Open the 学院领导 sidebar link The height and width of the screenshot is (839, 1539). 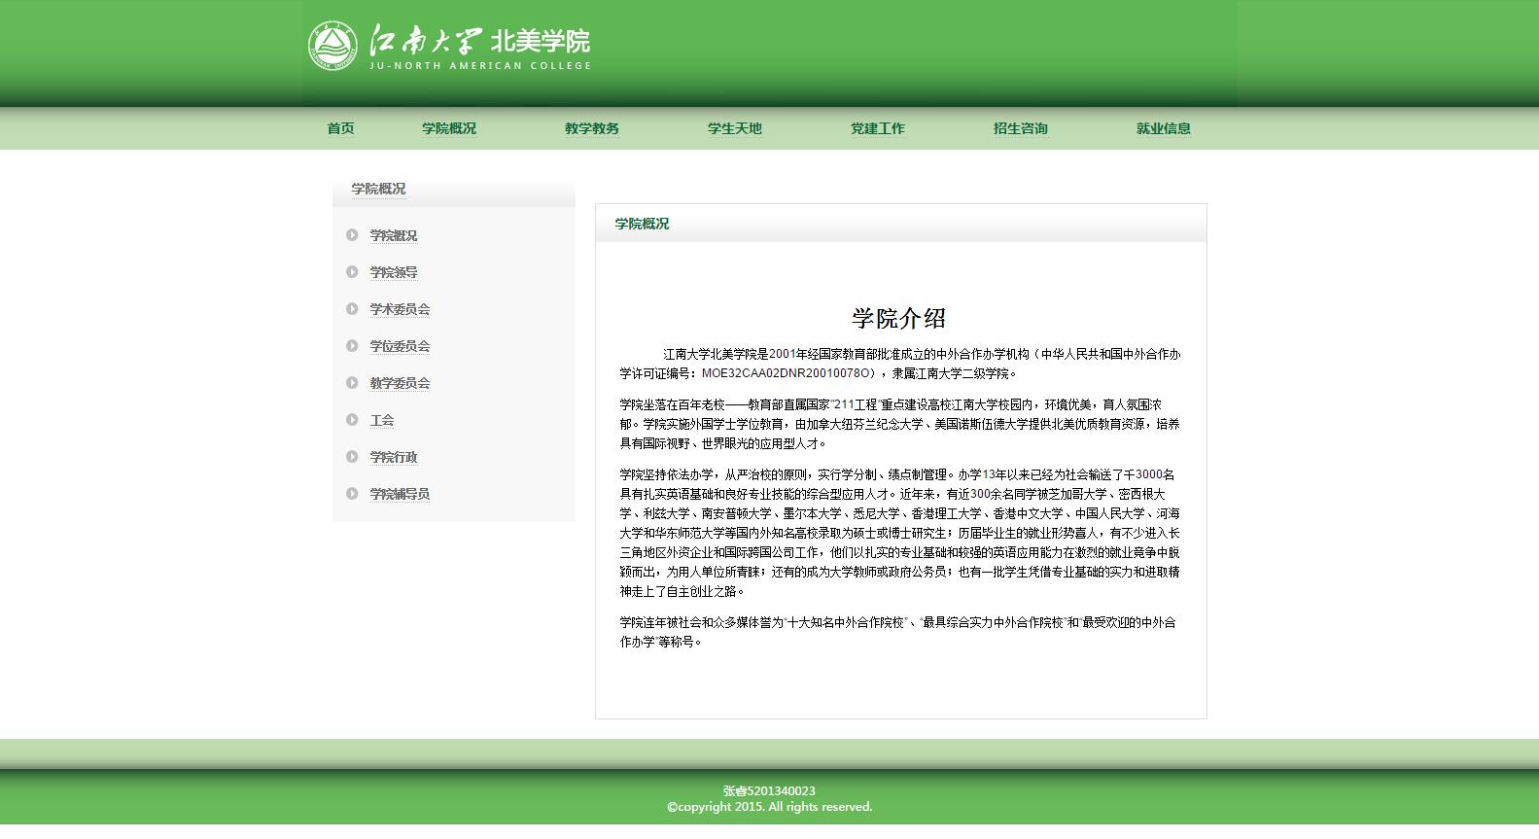click(x=394, y=273)
